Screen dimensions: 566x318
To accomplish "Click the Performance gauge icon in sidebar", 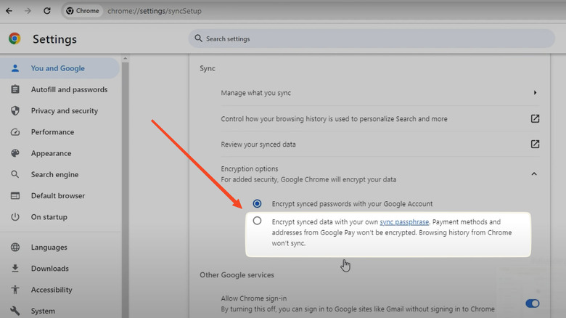I will point(15,132).
